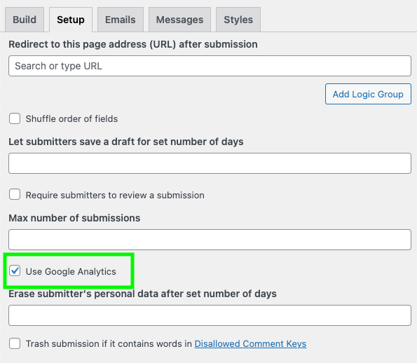
Task: Open the Disallowed Comment Keys link
Action: pyautogui.click(x=250, y=344)
